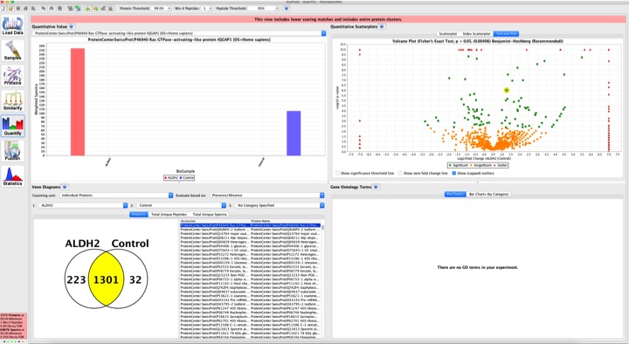
Task: Switch to Total Unique Spectra tab
Action: coord(210,215)
